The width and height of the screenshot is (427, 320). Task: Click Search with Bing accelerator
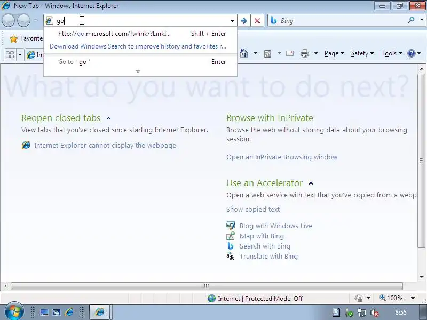click(265, 246)
